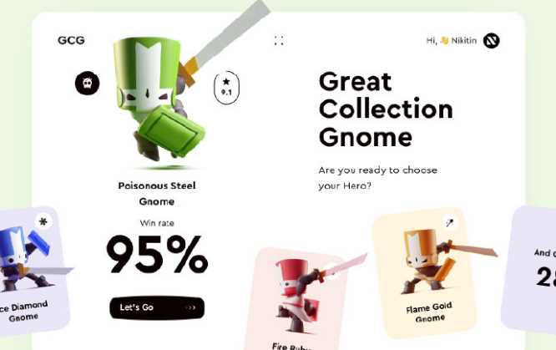Click the star rating 9.1 badge

point(226,88)
